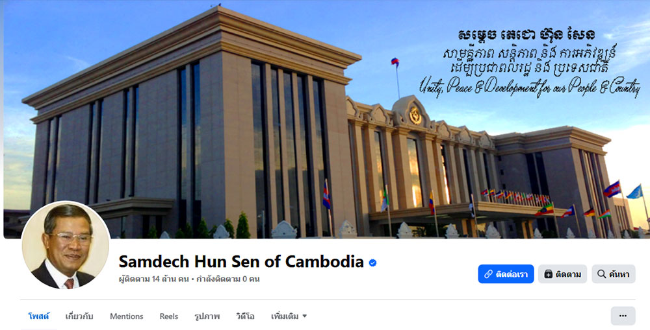Click the blue verified badge icon
650x330 pixels.
click(372, 263)
